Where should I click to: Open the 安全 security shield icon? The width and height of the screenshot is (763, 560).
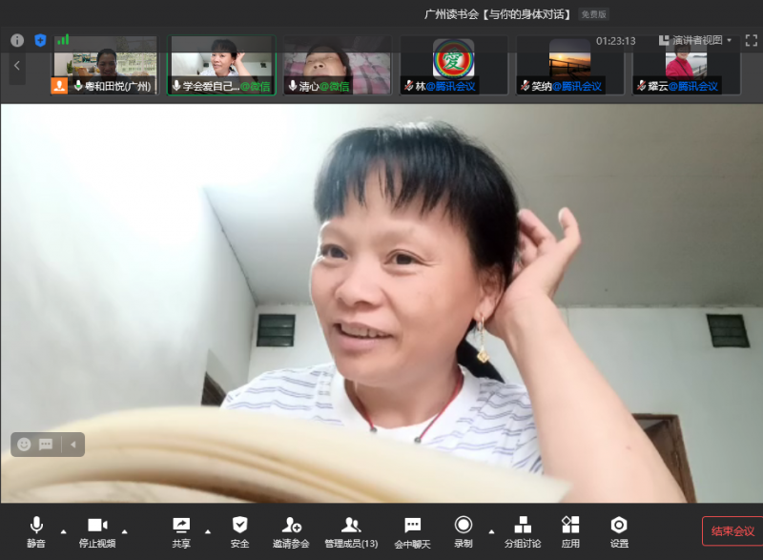coord(239,531)
